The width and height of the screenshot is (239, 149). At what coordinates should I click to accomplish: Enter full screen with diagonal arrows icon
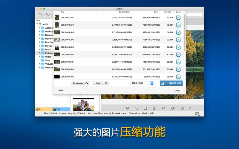click(190, 108)
